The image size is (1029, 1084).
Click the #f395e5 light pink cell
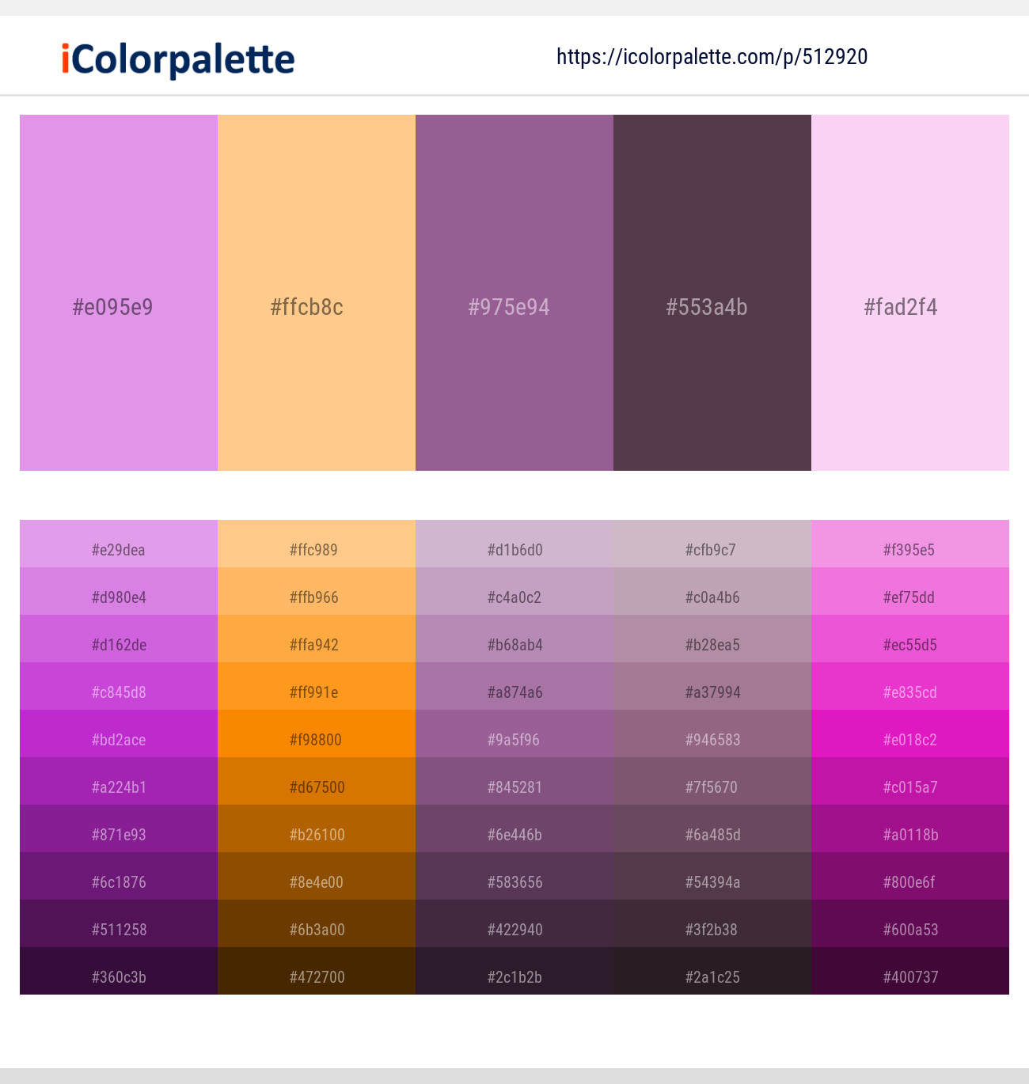coord(910,544)
